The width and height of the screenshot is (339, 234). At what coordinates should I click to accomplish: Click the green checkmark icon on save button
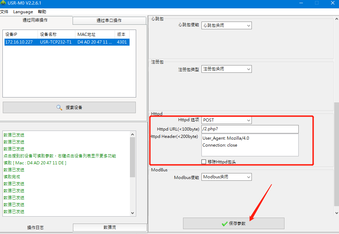point(225,224)
